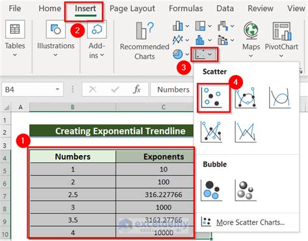This screenshot has width=308, height=241.
Task: Insert a line or area chart
Action: 177,40
